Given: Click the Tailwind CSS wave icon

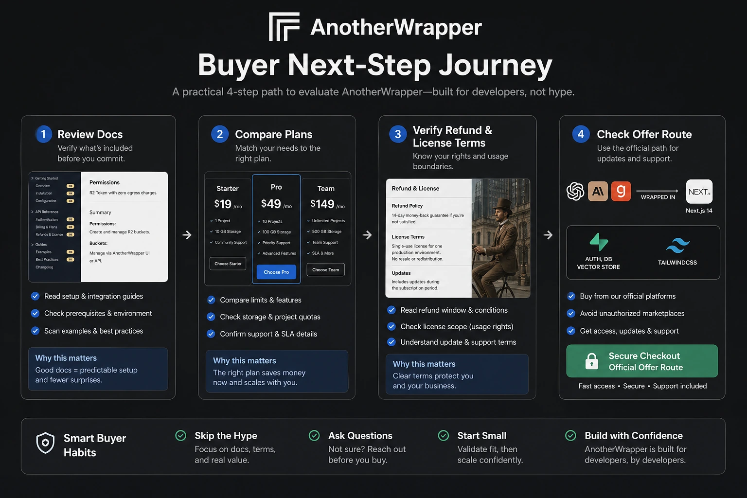Looking at the screenshot, I should tap(677, 246).
